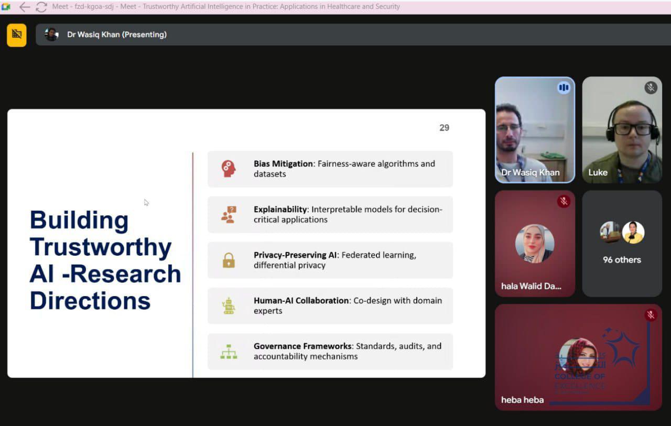671x426 pixels.
Task: Click the hierarchy icon beside Governance Frameworks
Action: pyautogui.click(x=229, y=352)
